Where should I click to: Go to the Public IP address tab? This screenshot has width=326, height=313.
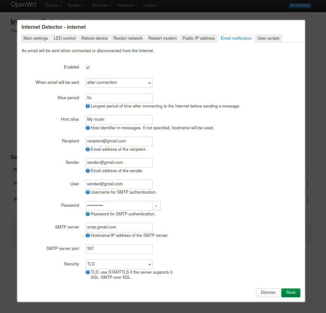(x=198, y=38)
